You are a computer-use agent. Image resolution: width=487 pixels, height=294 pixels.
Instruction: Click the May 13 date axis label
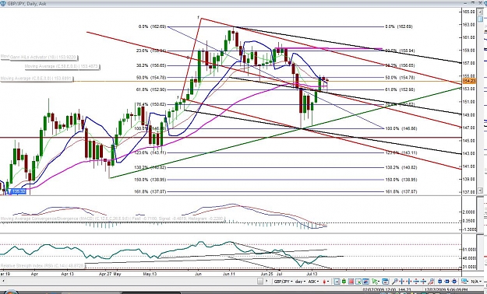point(150,274)
